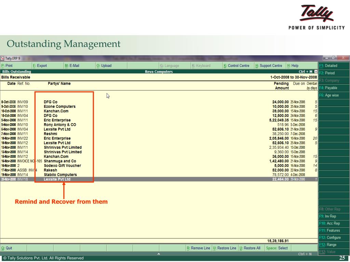Click F8: Other Rep button

coord(334,209)
